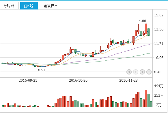The width and height of the screenshot is (168, 113).
Task: Switch to the 分时图 tab
Action: pos(9,6)
